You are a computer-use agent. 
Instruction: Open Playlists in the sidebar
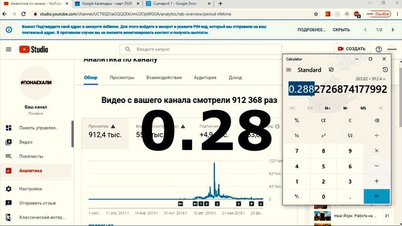[x=31, y=156]
